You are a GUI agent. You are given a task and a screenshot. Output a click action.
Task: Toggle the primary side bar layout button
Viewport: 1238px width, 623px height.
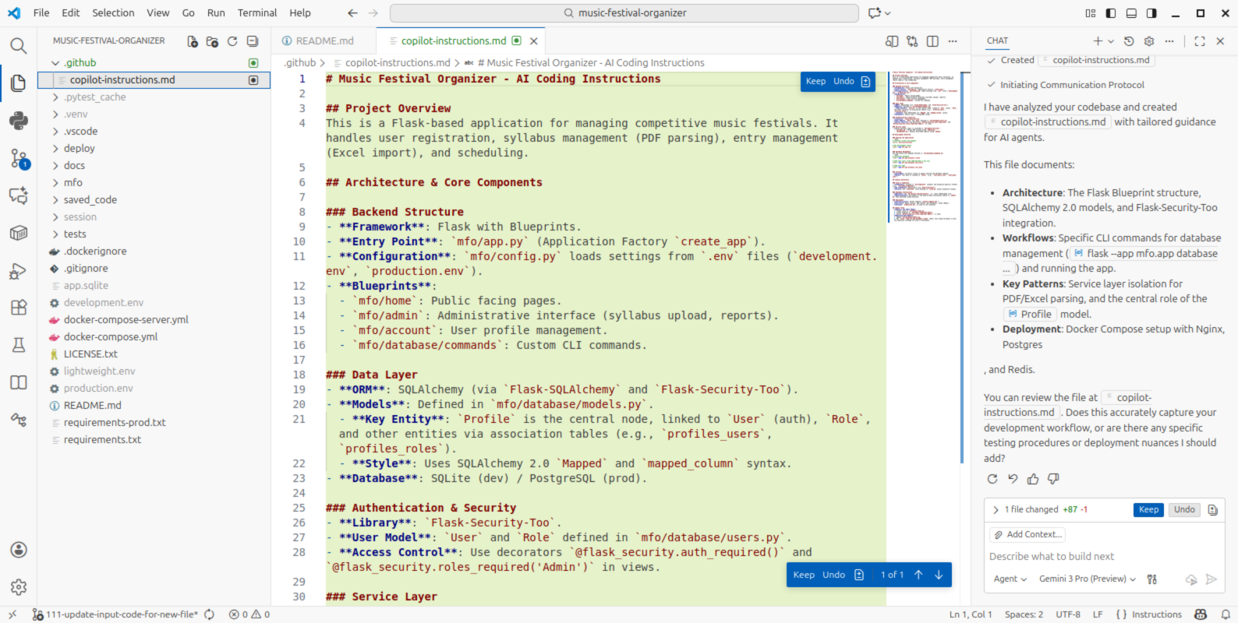coord(1111,13)
